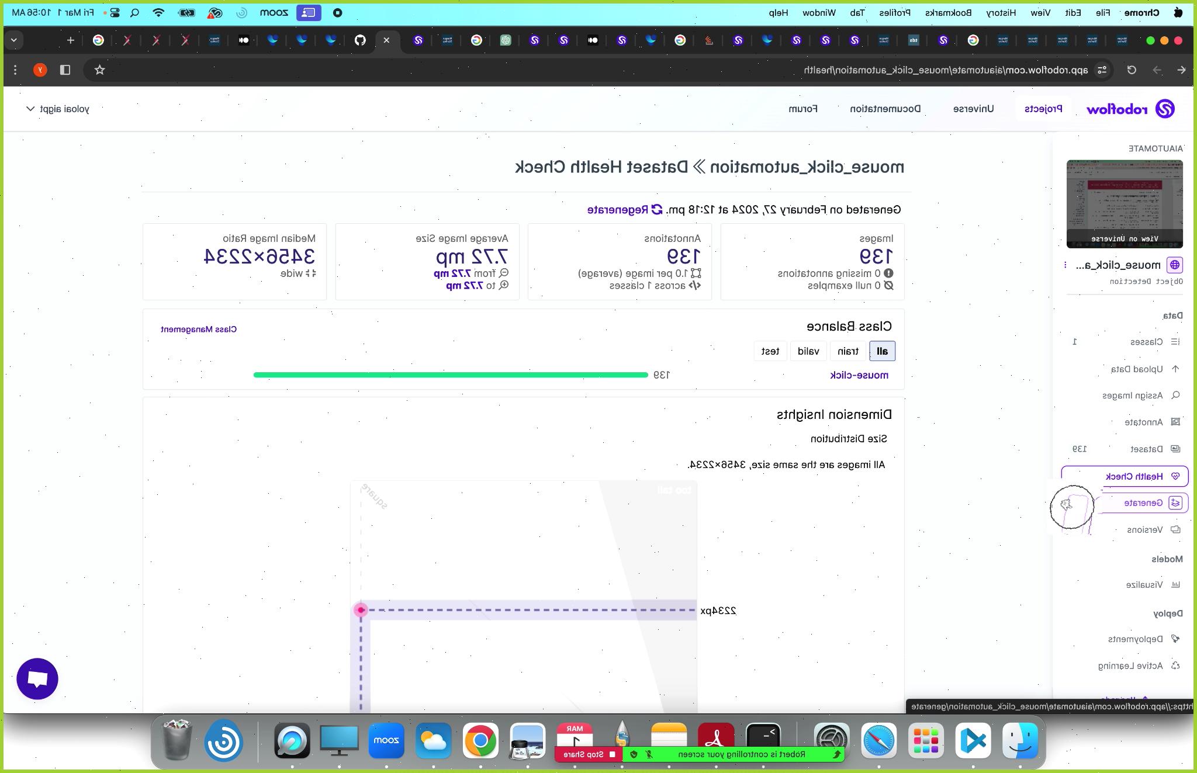
Task: Click the green mouse-click class balance bar
Action: 451,375
